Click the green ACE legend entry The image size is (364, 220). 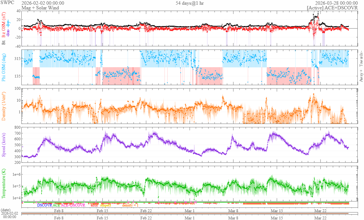(x=56, y=205)
